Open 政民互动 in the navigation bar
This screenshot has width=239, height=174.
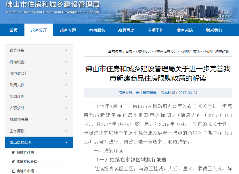click(x=126, y=30)
